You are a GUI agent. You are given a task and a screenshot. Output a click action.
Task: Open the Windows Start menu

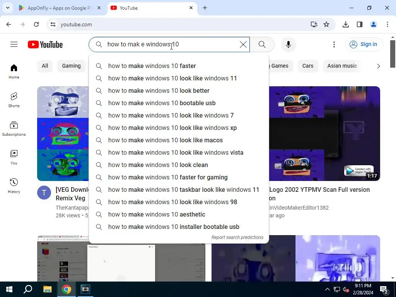[9, 289]
